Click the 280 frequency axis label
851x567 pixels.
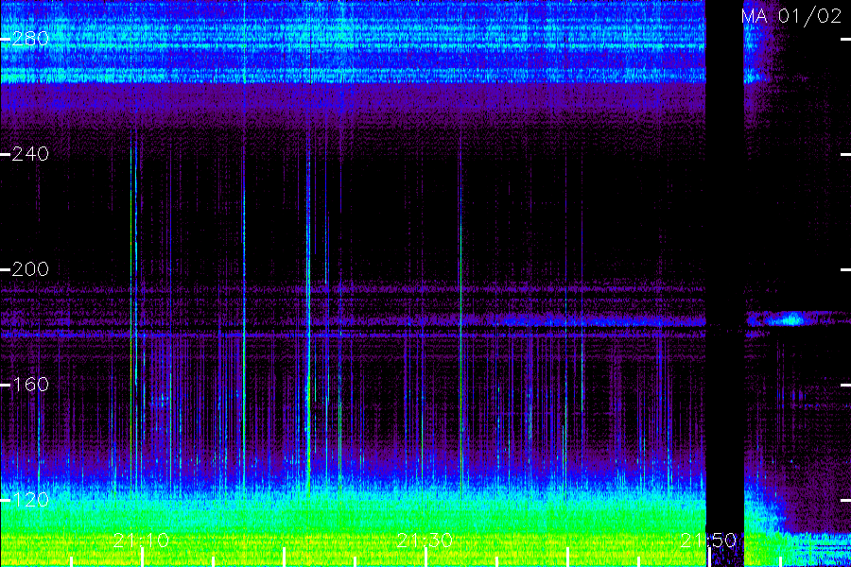30,39
